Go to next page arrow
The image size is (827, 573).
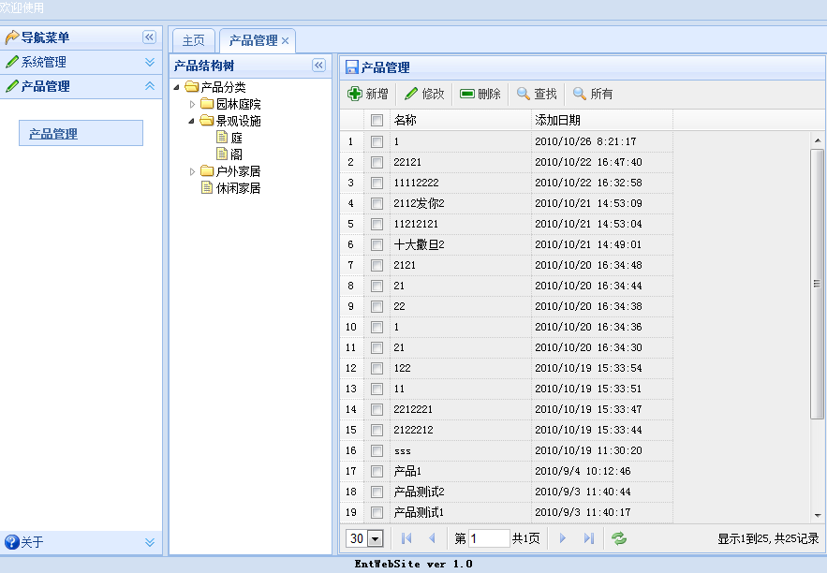pyautogui.click(x=562, y=538)
